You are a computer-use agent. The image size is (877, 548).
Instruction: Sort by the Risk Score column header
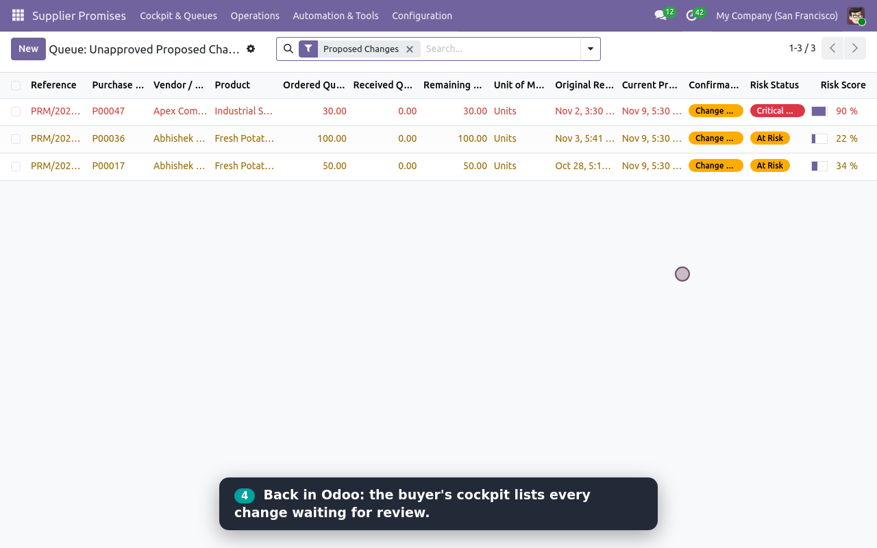click(843, 85)
